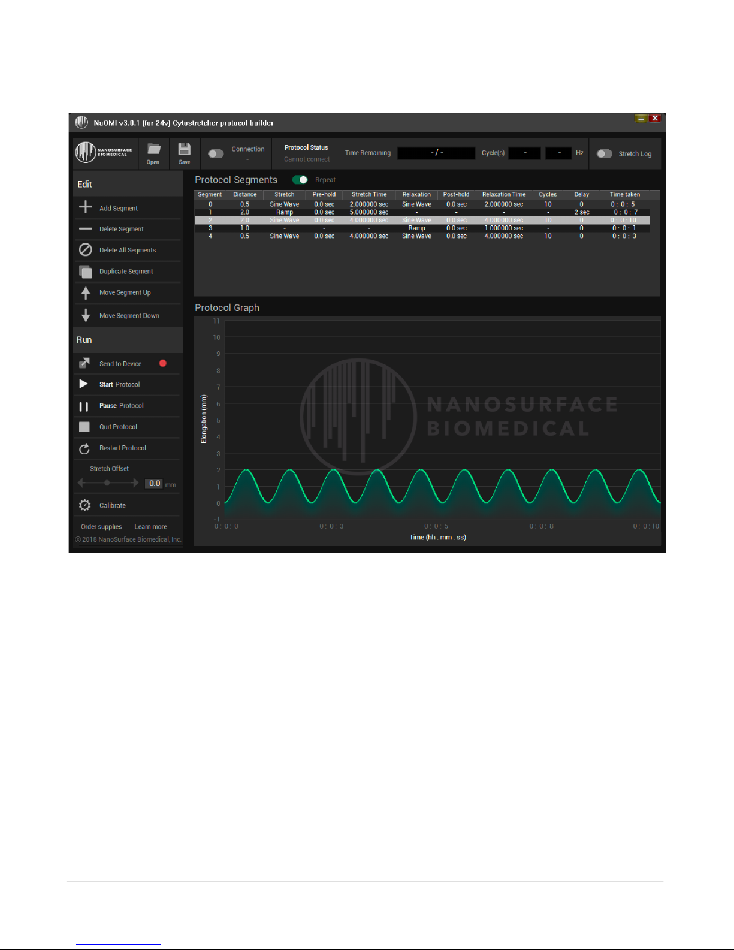Open calibration via the gear icon
This screenshot has height=950, width=734.
[x=85, y=505]
